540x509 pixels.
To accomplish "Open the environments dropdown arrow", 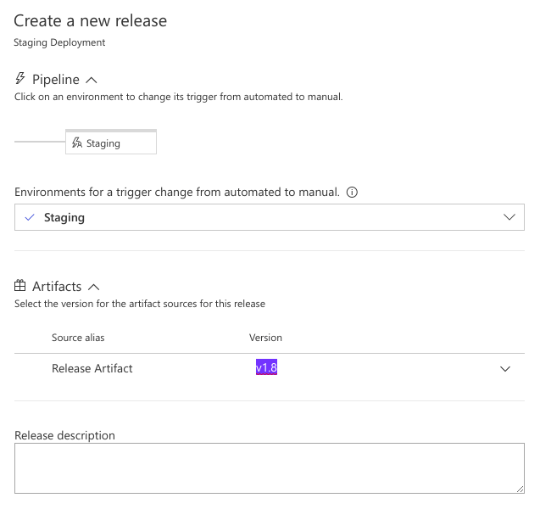I will [x=509, y=217].
